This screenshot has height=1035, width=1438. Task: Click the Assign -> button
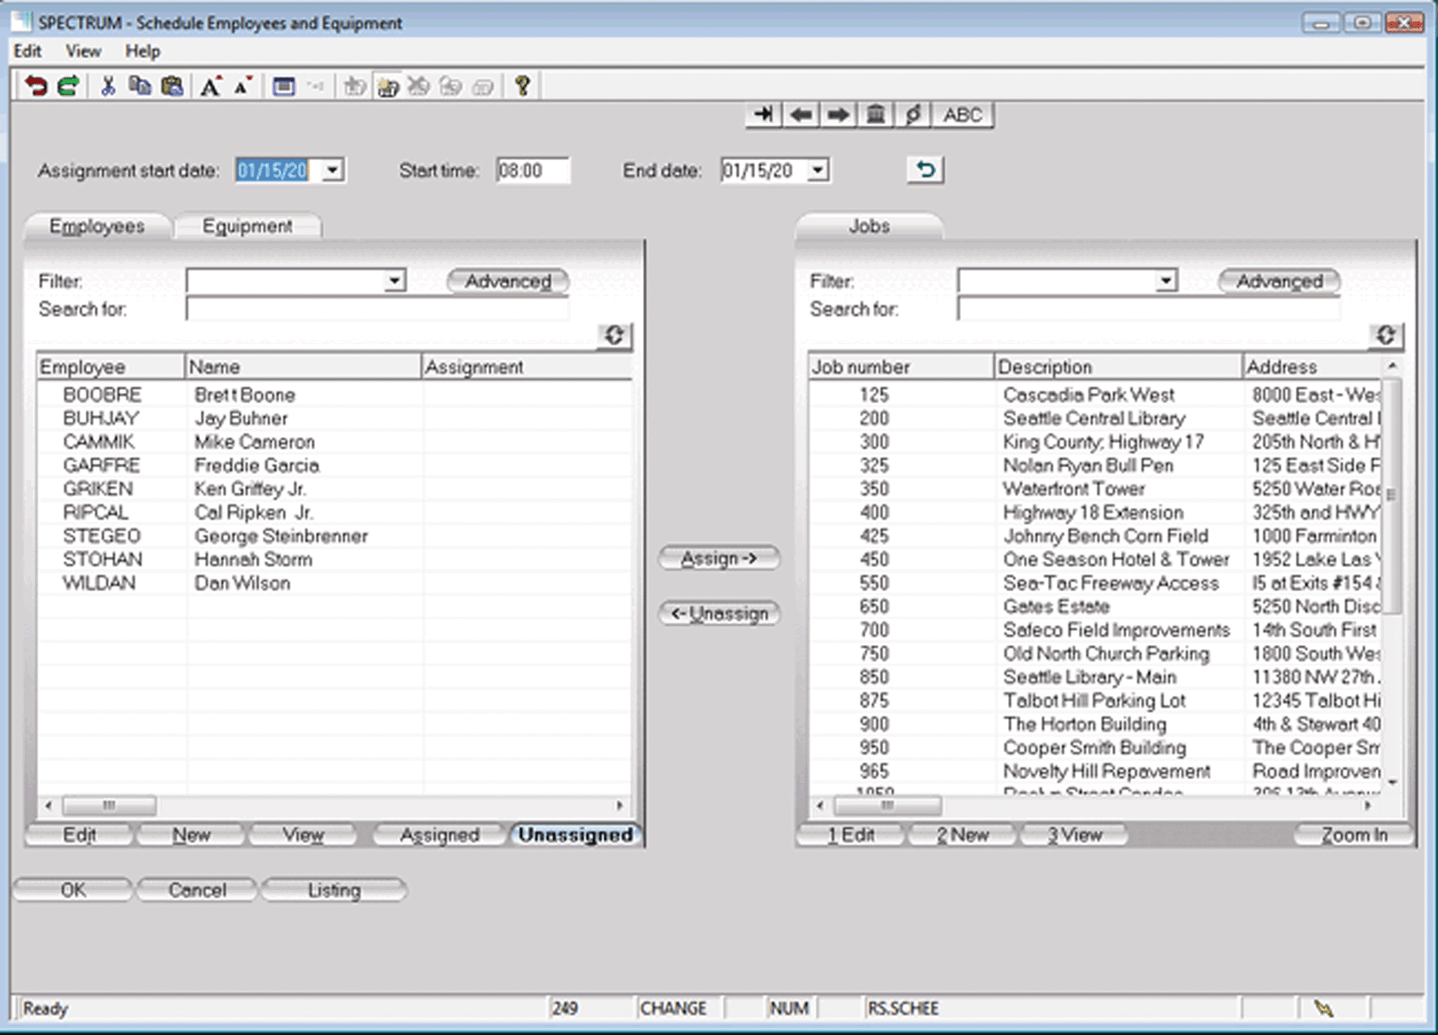[x=719, y=558]
